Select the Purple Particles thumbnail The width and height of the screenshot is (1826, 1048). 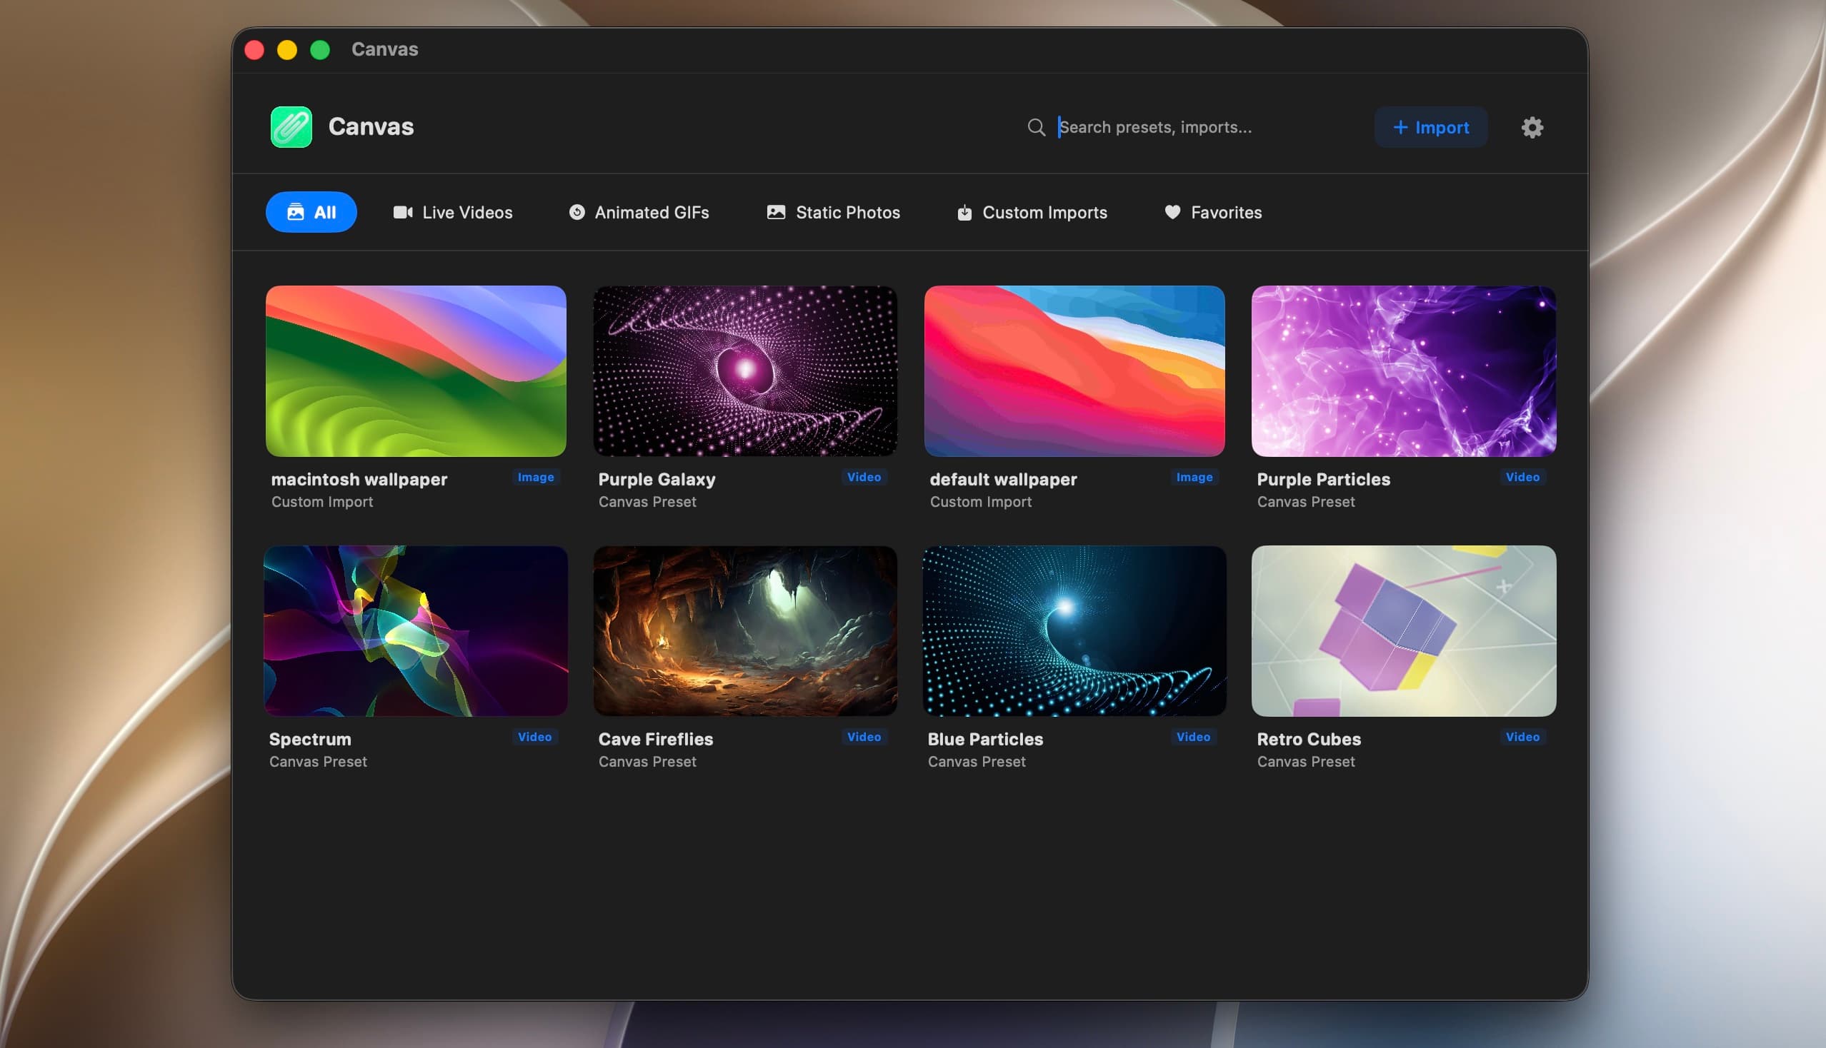(x=1403, y=371)
